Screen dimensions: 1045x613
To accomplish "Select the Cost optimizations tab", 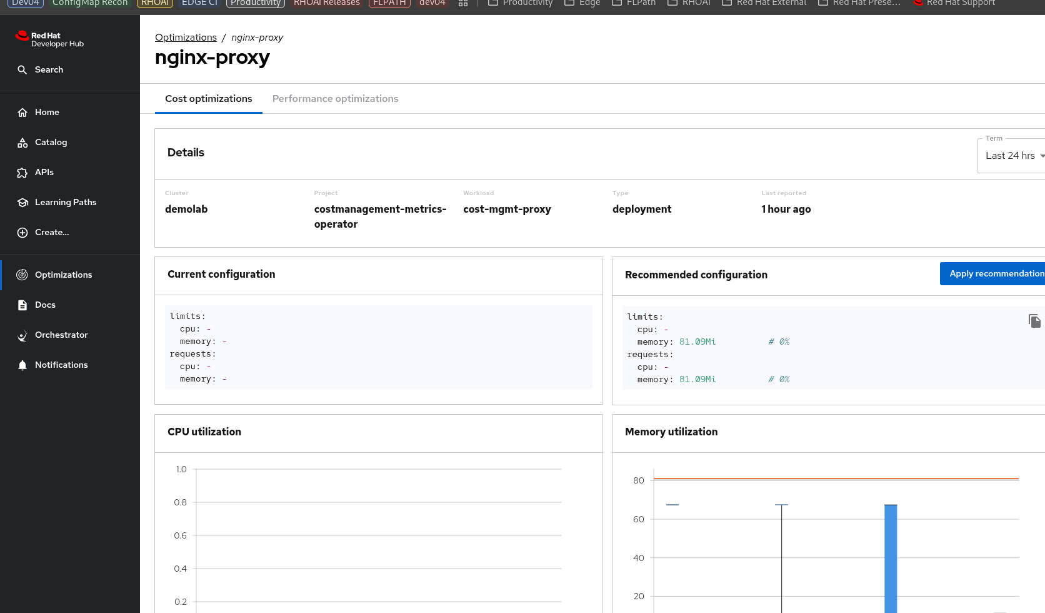I will (208, 99).
